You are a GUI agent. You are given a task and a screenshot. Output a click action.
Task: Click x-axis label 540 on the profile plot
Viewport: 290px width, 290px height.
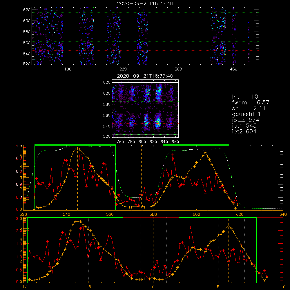(67, 215)
